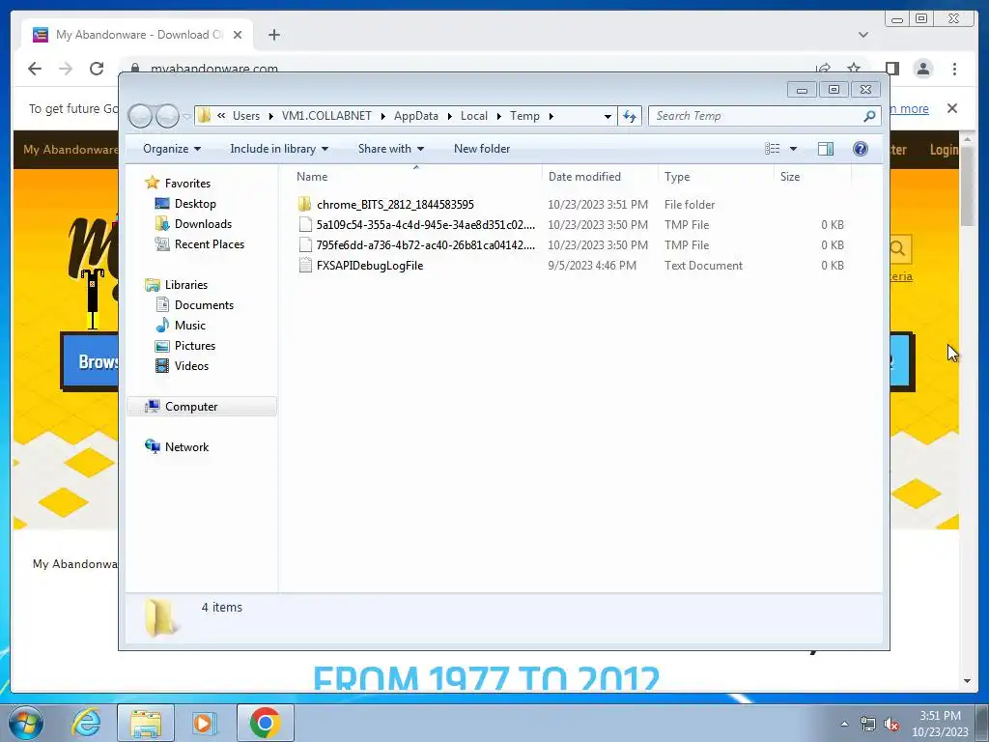Screen dimensions: 989x742
Task: Click Chrome reload page icon
Action: click(x=97, y=69)
